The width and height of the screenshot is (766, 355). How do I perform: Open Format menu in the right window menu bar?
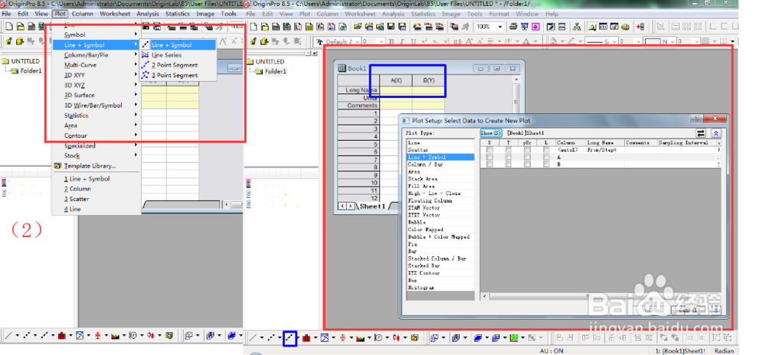click(499, 14)
